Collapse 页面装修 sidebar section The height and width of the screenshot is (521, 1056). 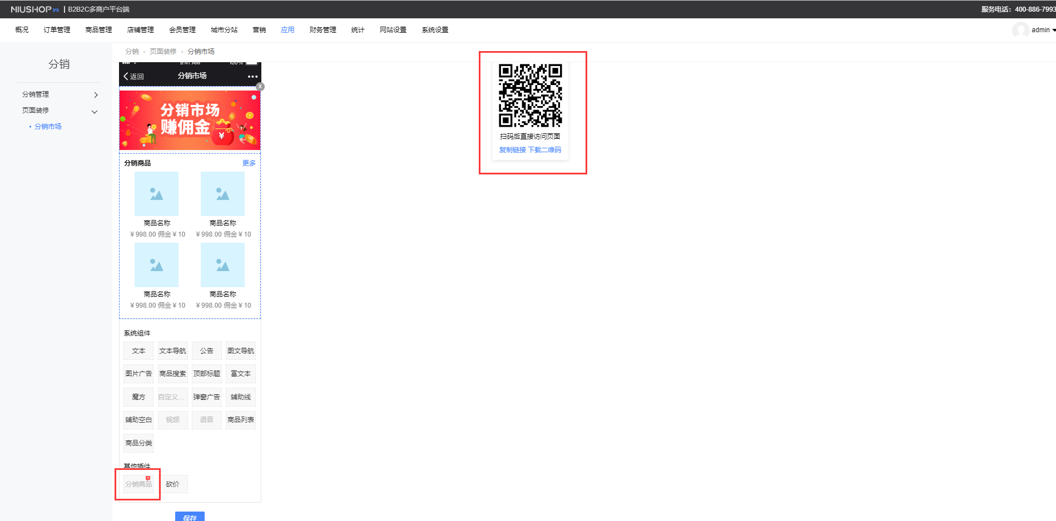[59, 111]
